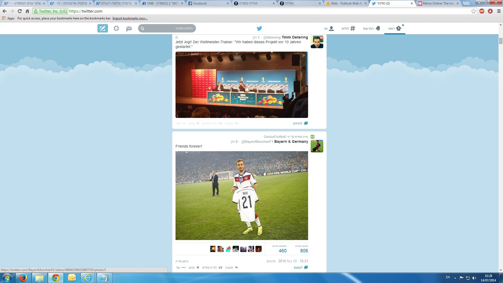Click the photo of player holding Reus jersey

pyautogui.click(x=242, y=195)
